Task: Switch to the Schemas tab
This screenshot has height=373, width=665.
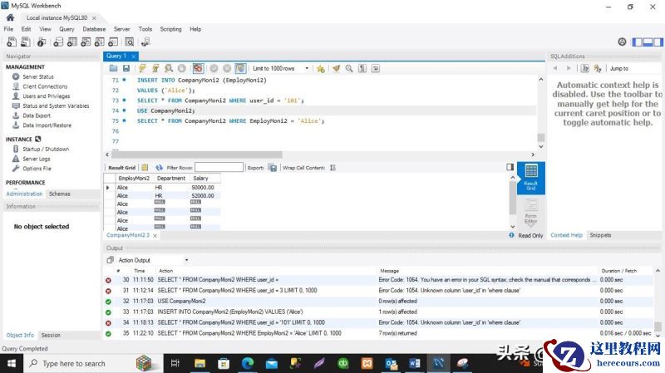Action: [x=59, y=194]
